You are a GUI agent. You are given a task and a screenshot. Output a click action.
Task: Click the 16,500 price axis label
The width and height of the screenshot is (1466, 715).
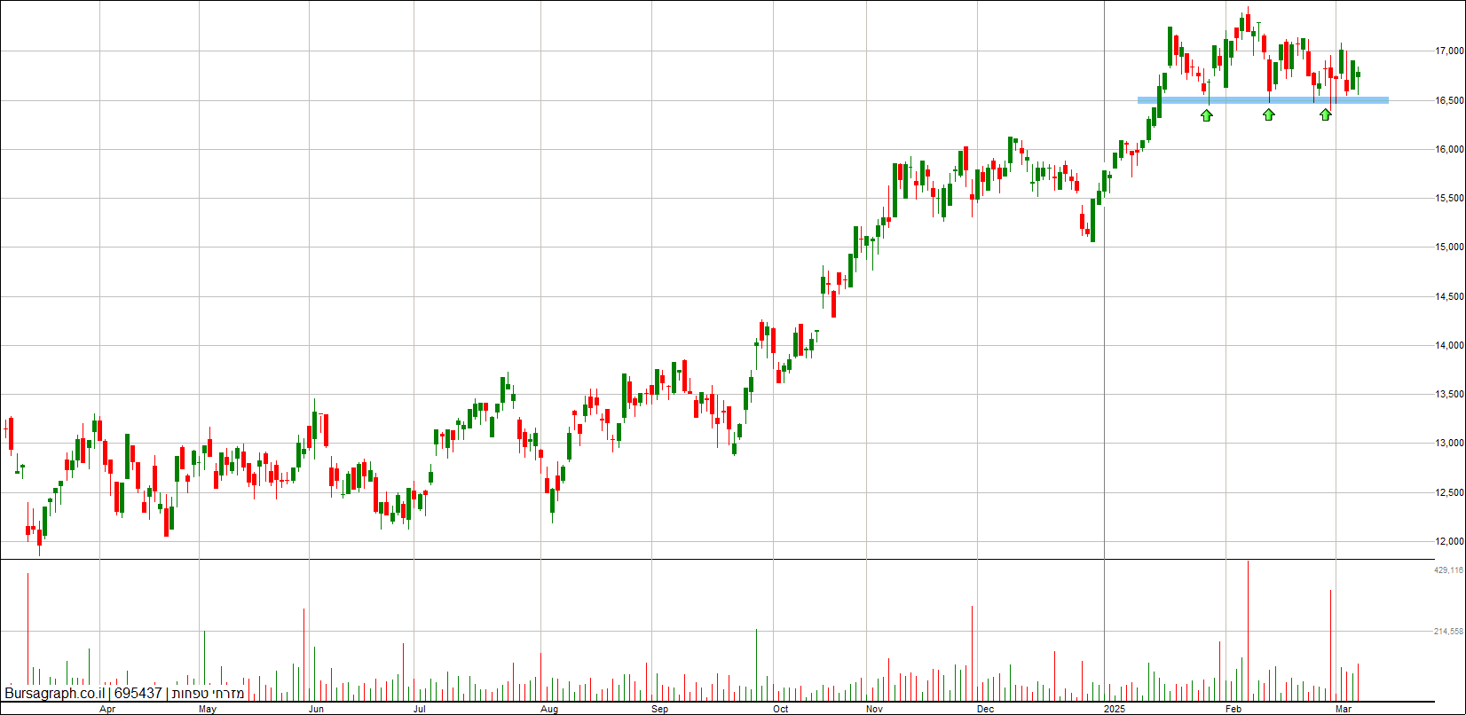click(1451, 100)
